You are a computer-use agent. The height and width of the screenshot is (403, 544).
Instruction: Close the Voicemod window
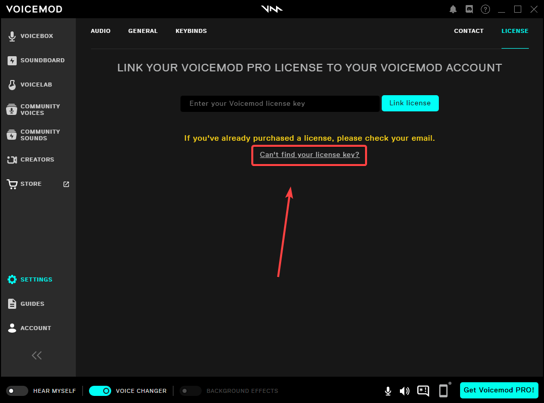click(x=534, y=10)
